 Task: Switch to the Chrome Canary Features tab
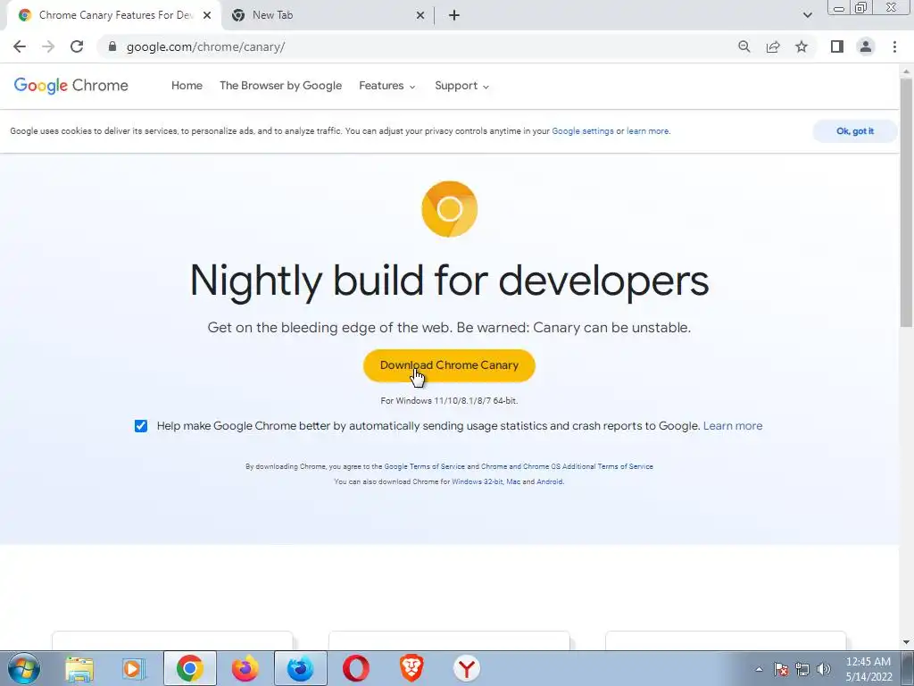click(x=113, y=15)
